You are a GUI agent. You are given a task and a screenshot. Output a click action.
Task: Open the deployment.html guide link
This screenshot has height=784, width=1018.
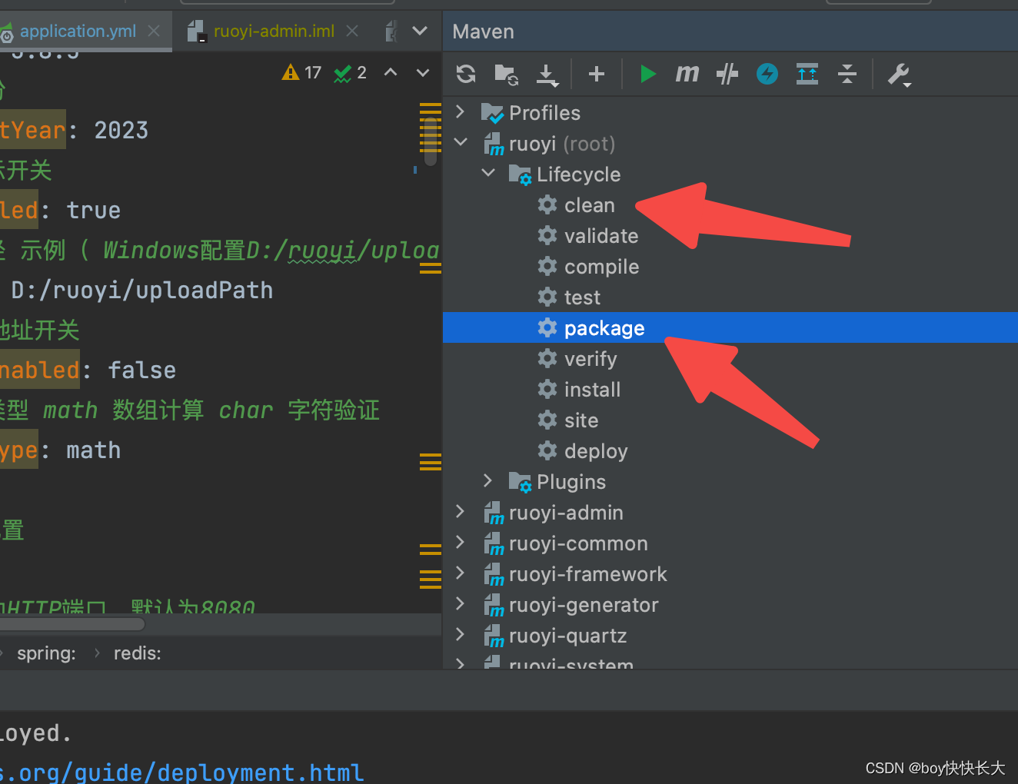(x=182, y=772)
